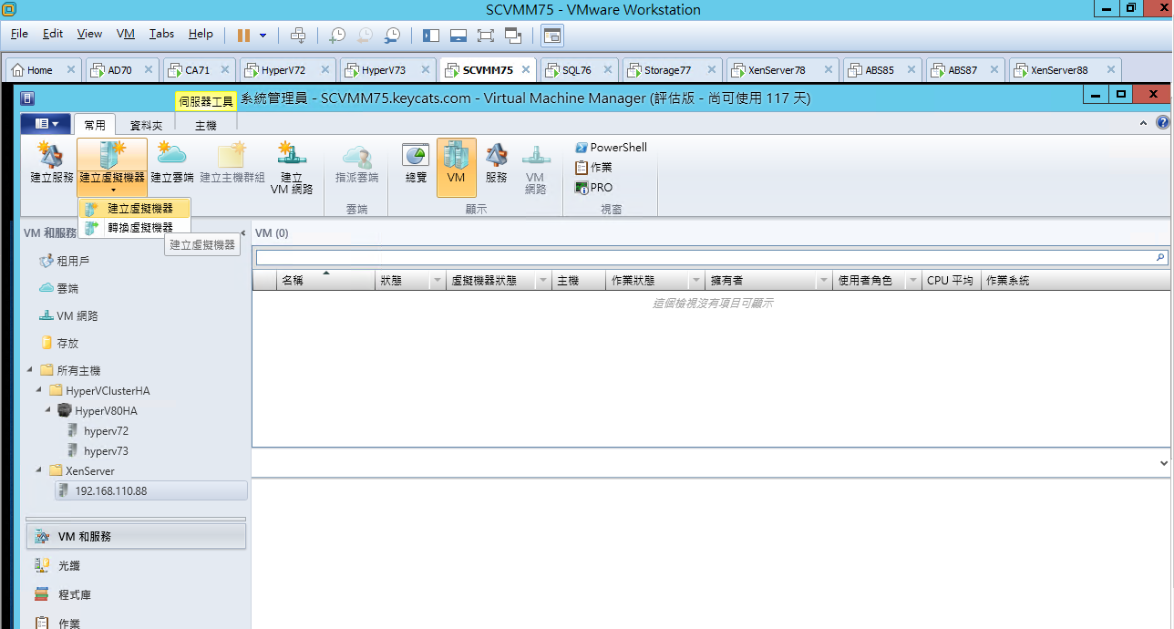1174x629 pixels.
Task: Choose 轉換虛擬機器 from the dropdown menu
Action: (134, 227)
